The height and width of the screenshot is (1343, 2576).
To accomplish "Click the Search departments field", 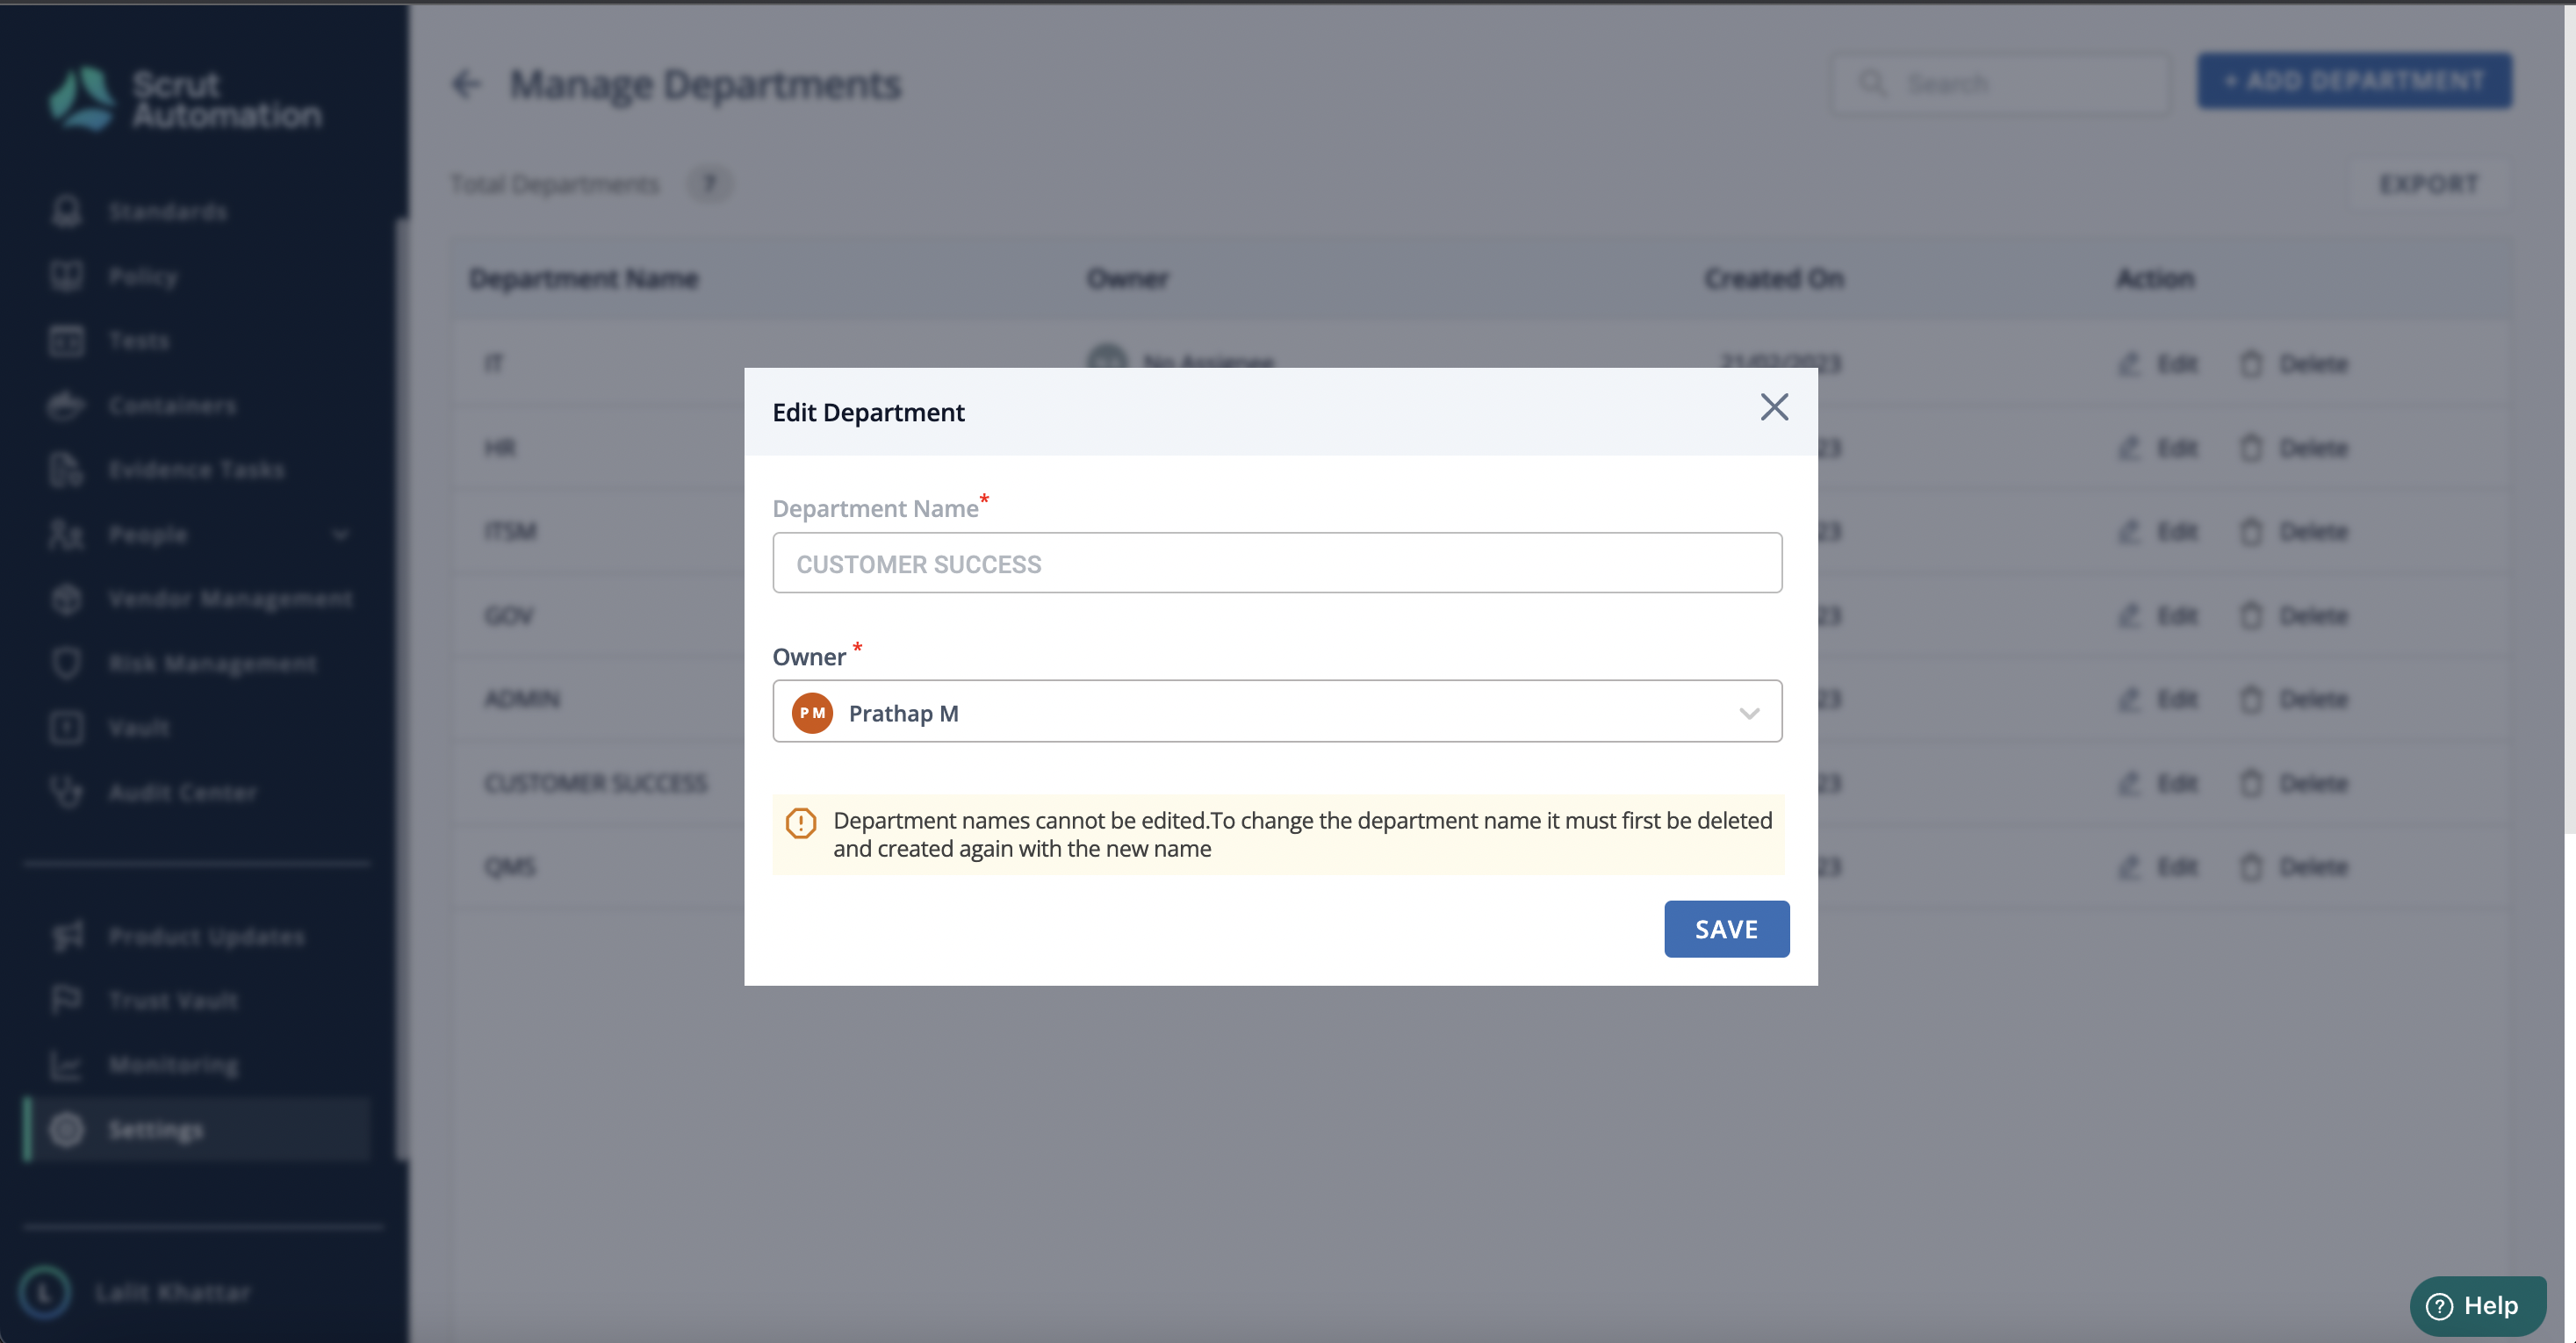I will pyautogui.click(x=2001, y=83).
